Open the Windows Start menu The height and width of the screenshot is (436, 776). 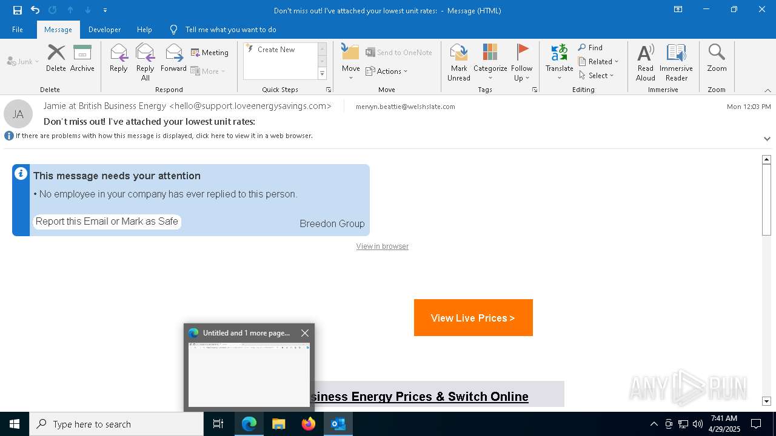pos(15,424)
